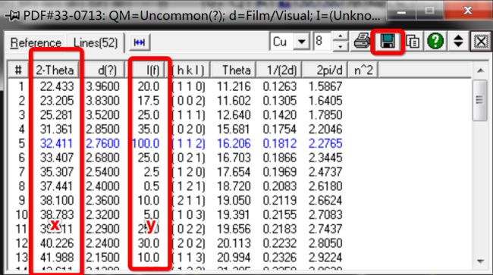Copy the line list with the copy icon
Screen dimensions: 493x275
pos(413,42)
